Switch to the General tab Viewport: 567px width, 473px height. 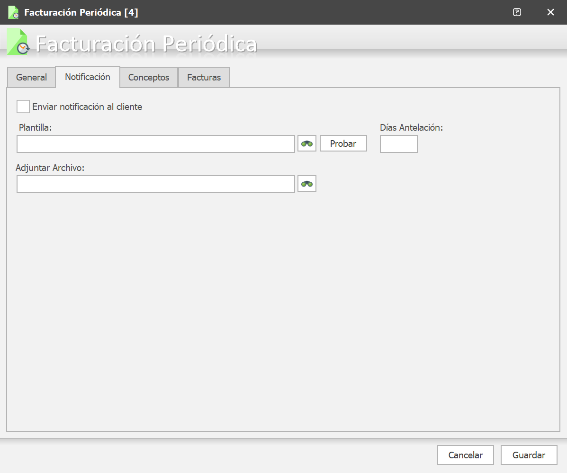pyautogui.click(x=31, y=77)
